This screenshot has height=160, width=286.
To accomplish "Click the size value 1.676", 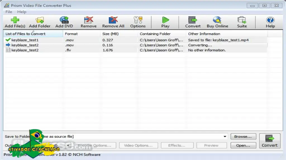I will click(x=108, y=50).
